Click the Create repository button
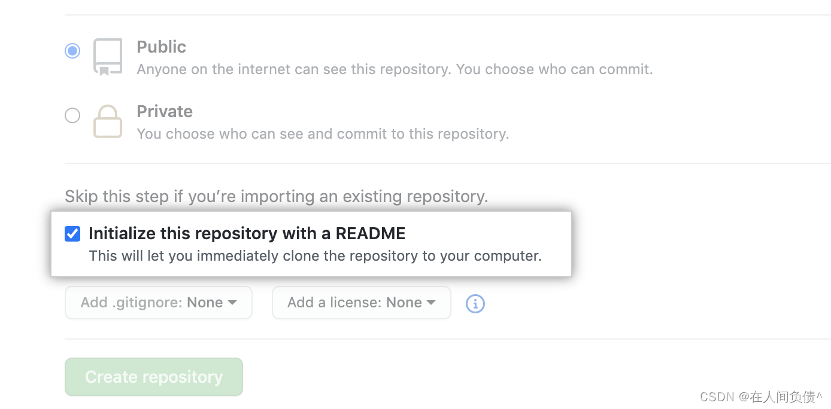 tap(154, 377)
